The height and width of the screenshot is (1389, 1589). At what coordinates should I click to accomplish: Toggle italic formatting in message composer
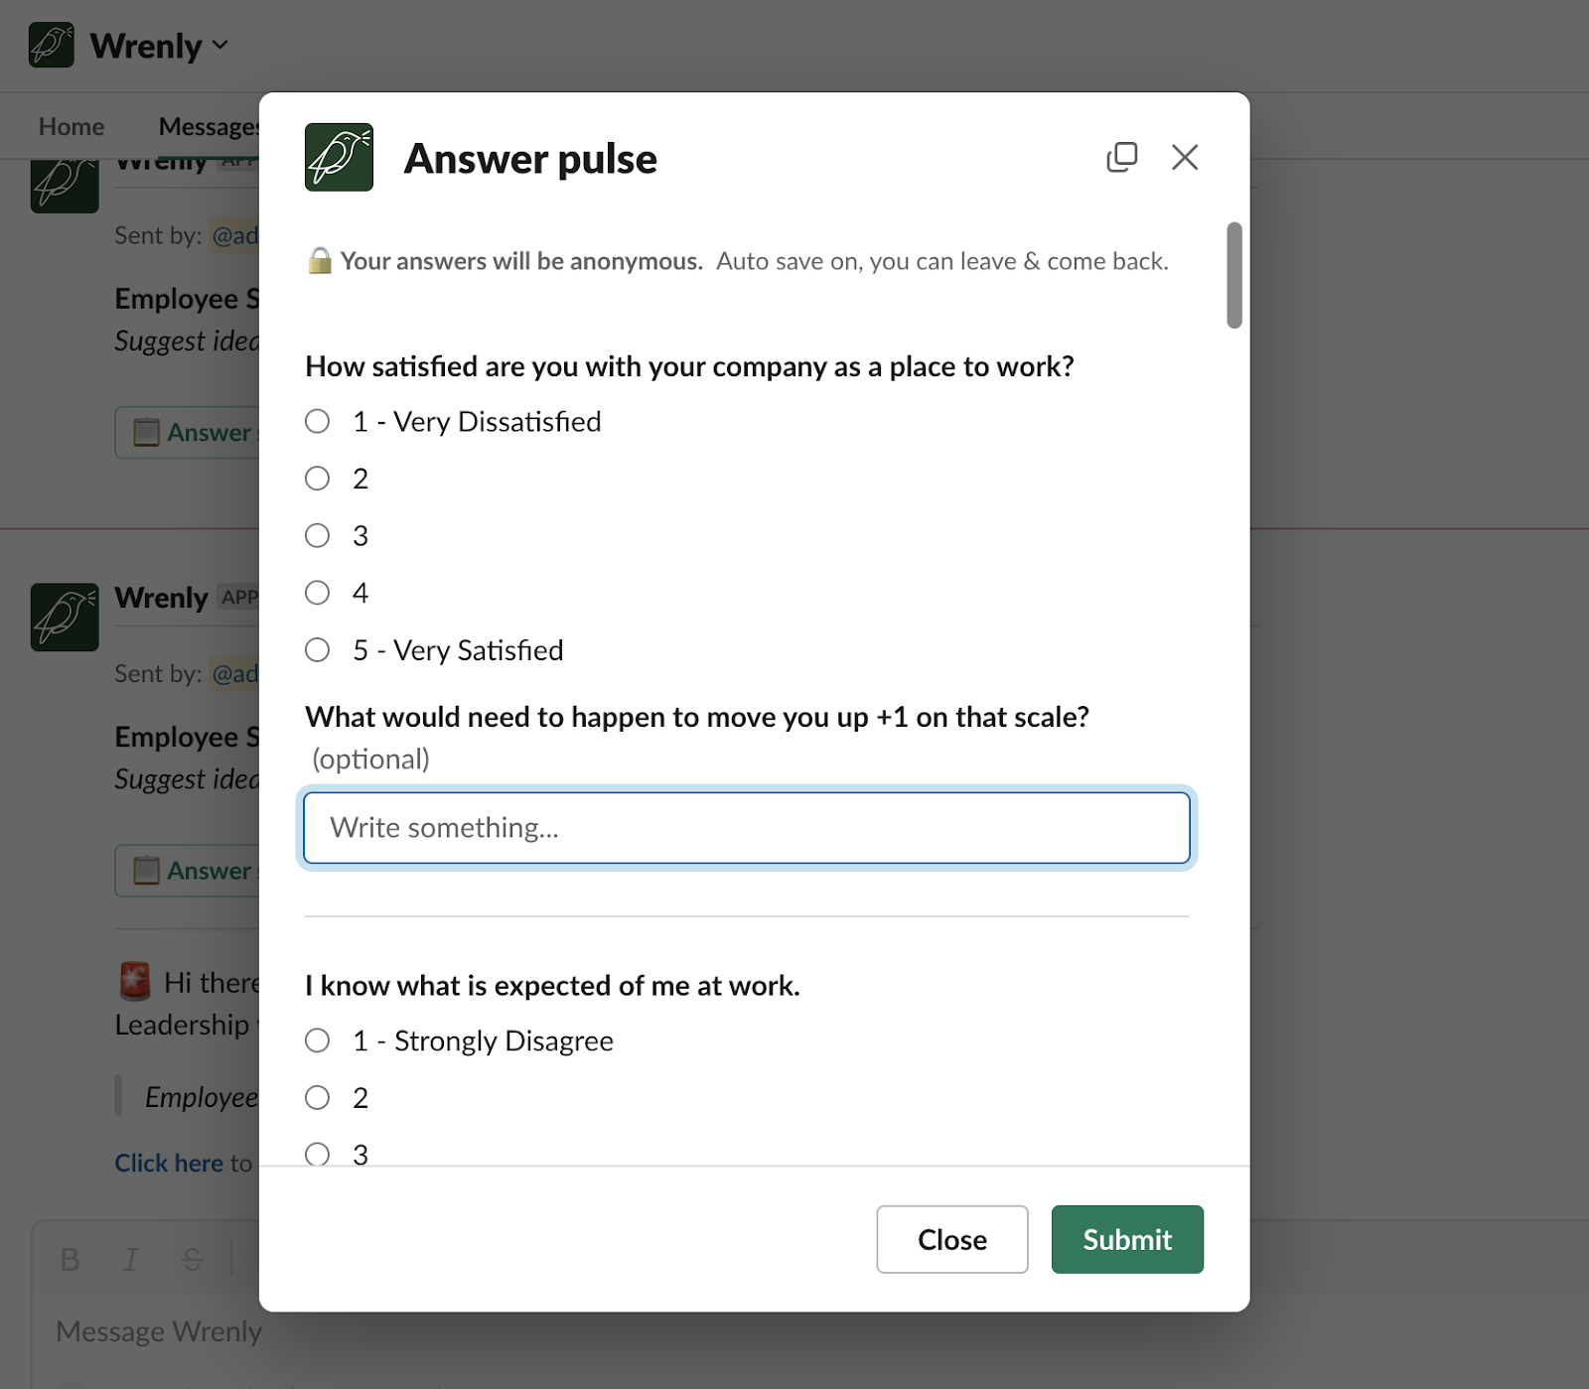[130, 1260]
